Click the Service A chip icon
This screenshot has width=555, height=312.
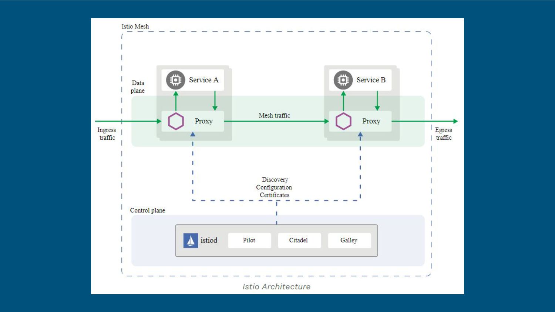click(175, 80)
